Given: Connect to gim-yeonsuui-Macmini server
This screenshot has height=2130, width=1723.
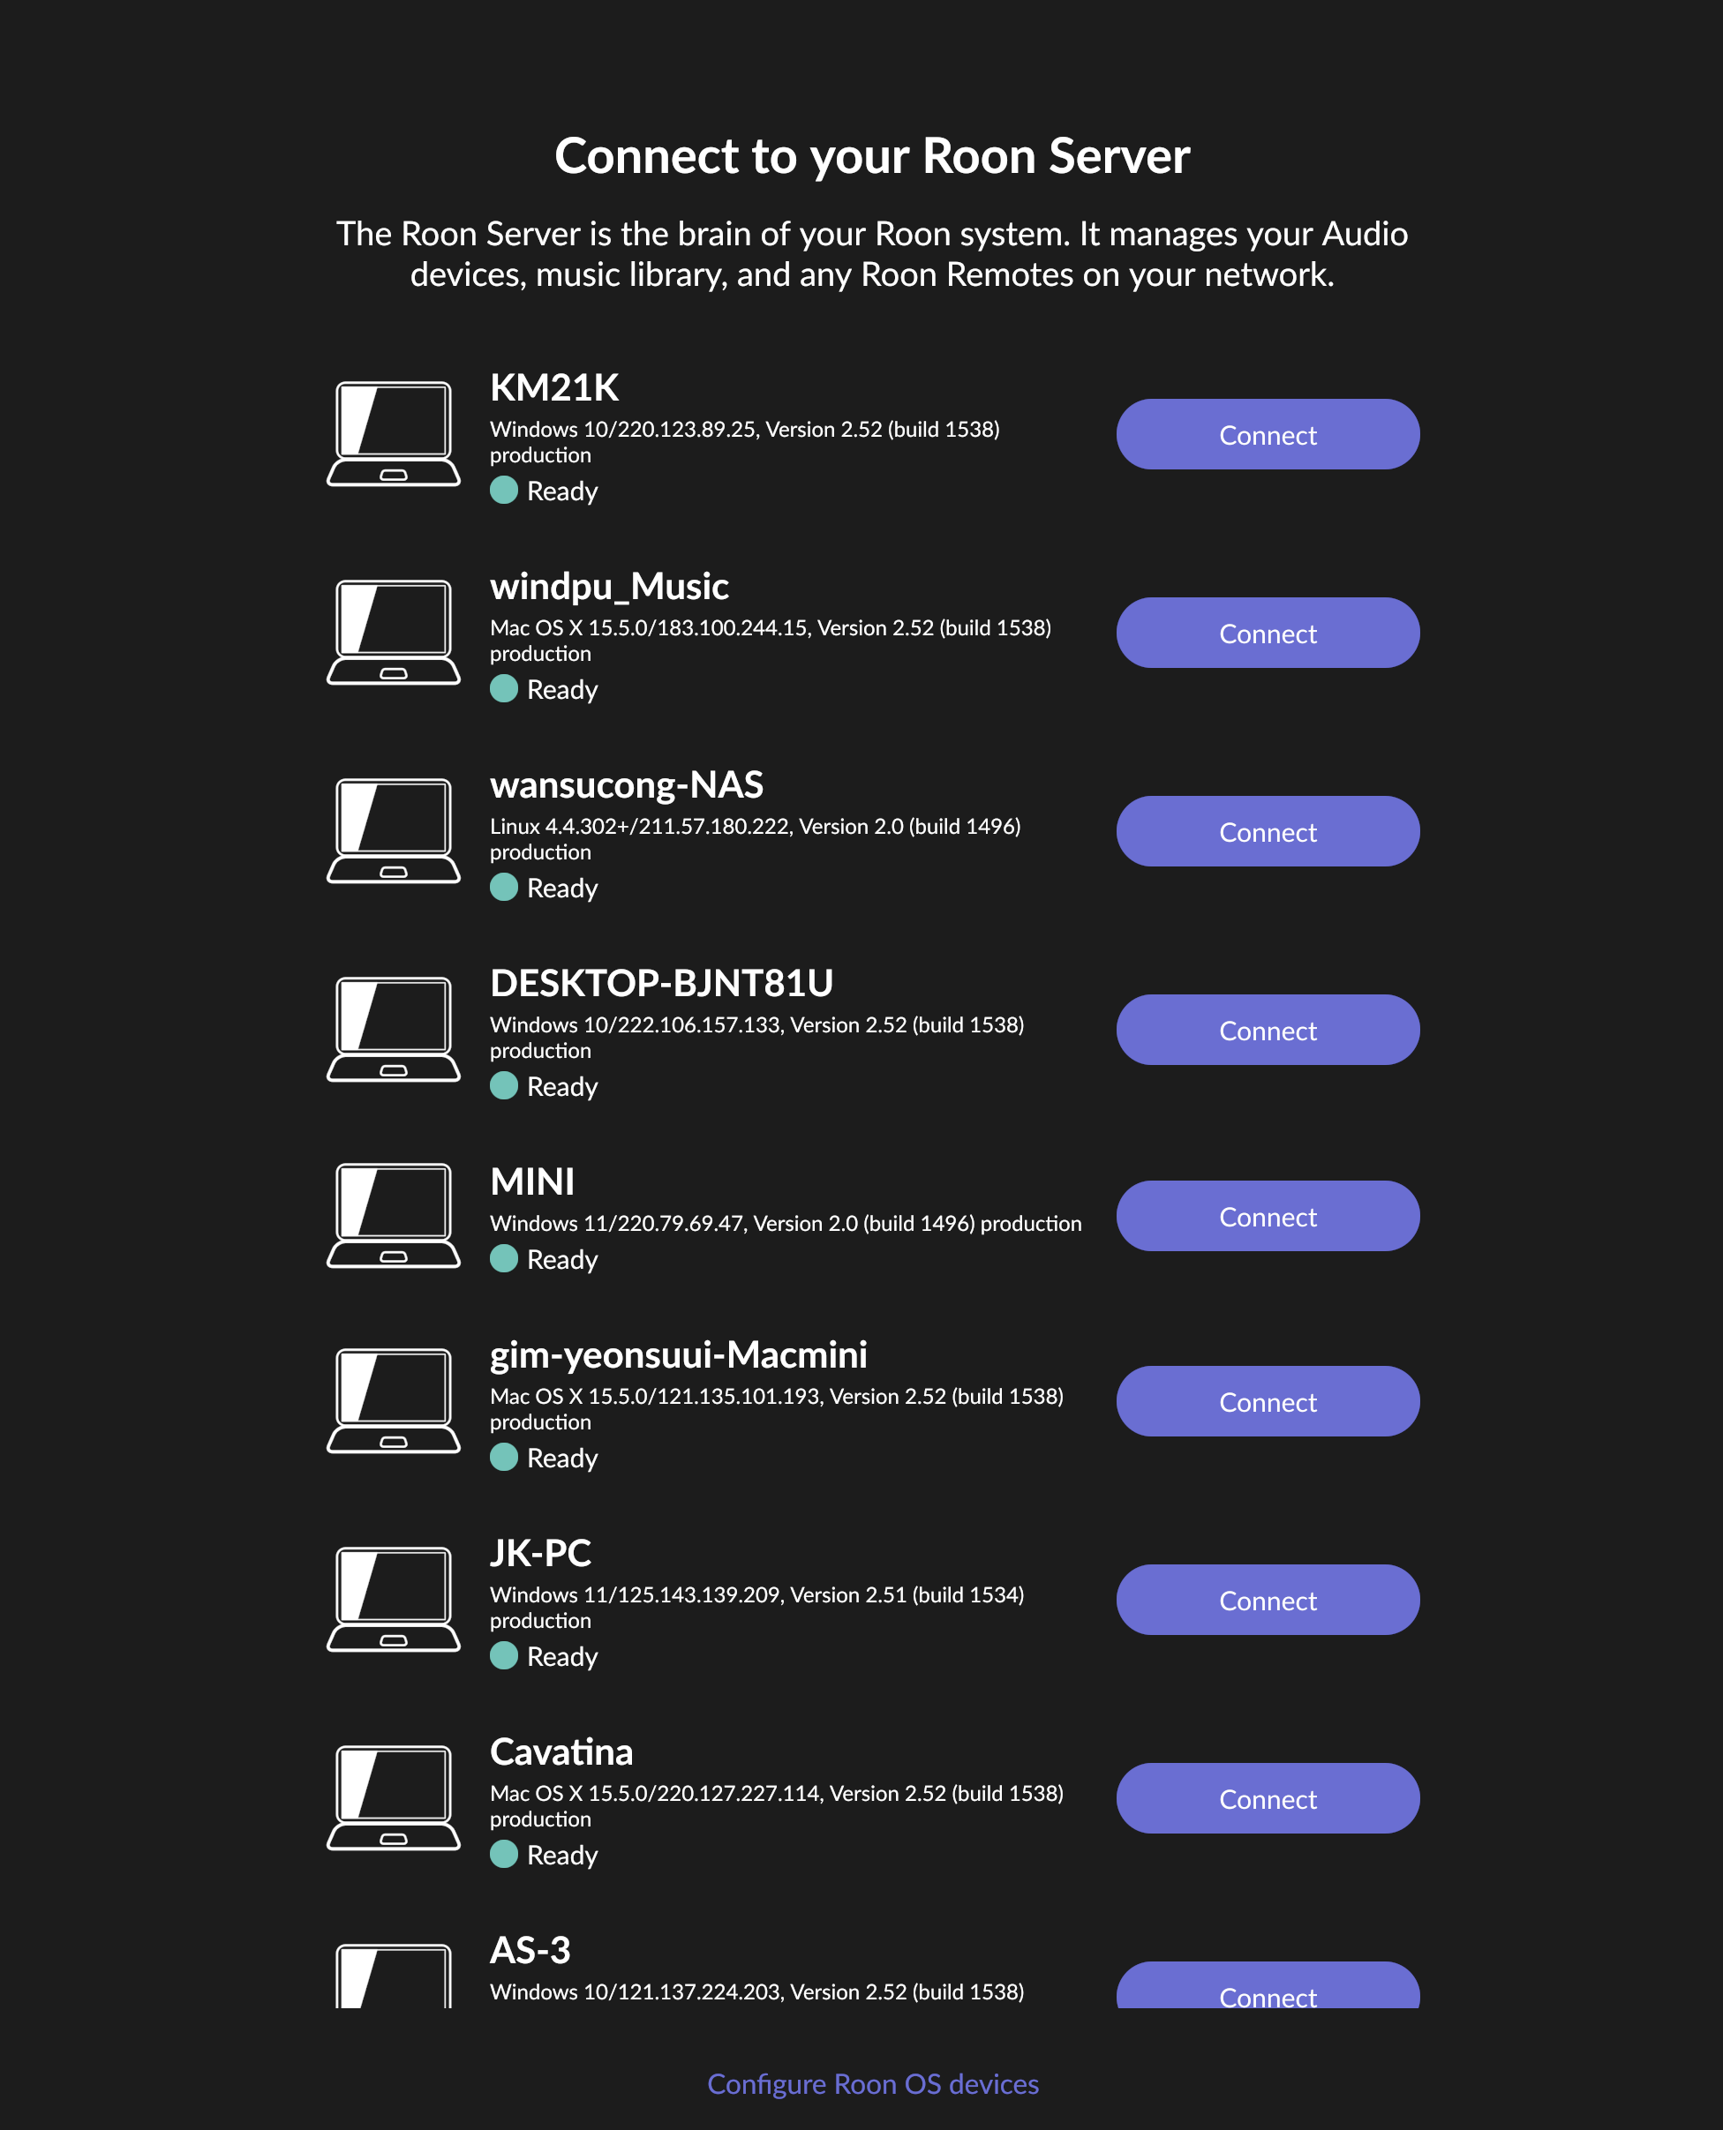Looking at the screenshot, I should [1268, 1402].
